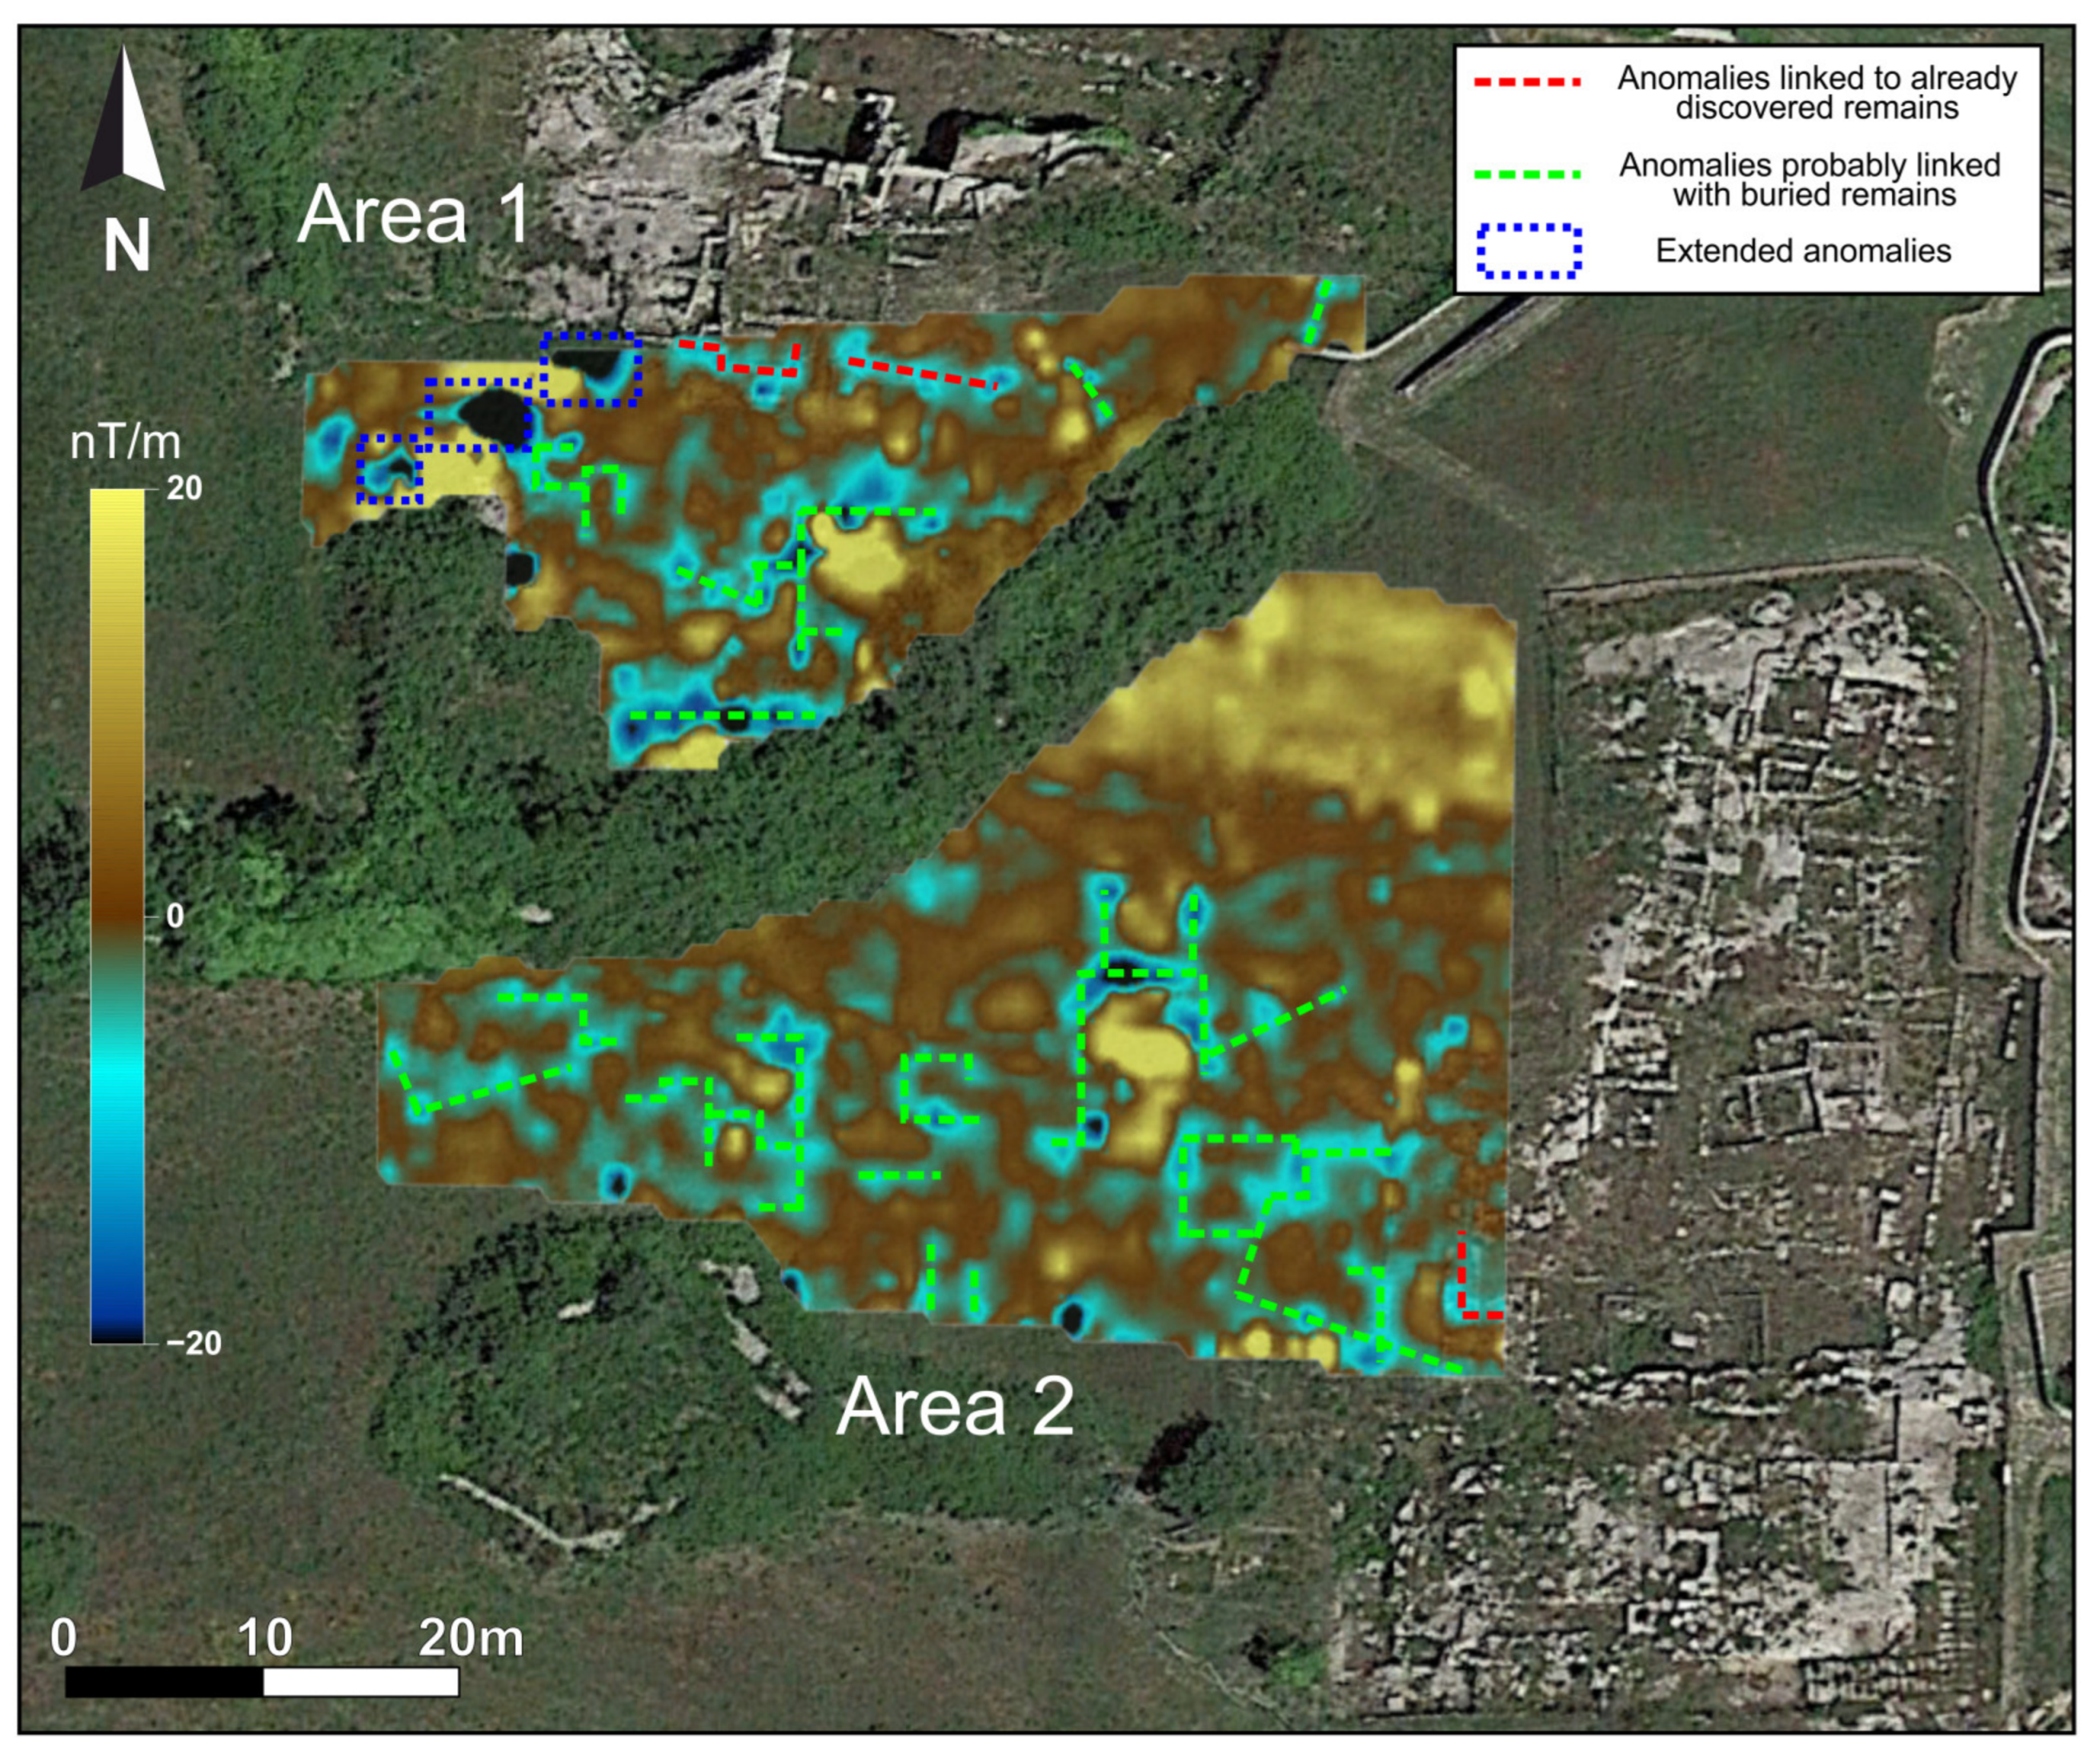Click the large 'N' north label
The height and width of the screenshot is (1759, 2100).
[x=127, y=246]
